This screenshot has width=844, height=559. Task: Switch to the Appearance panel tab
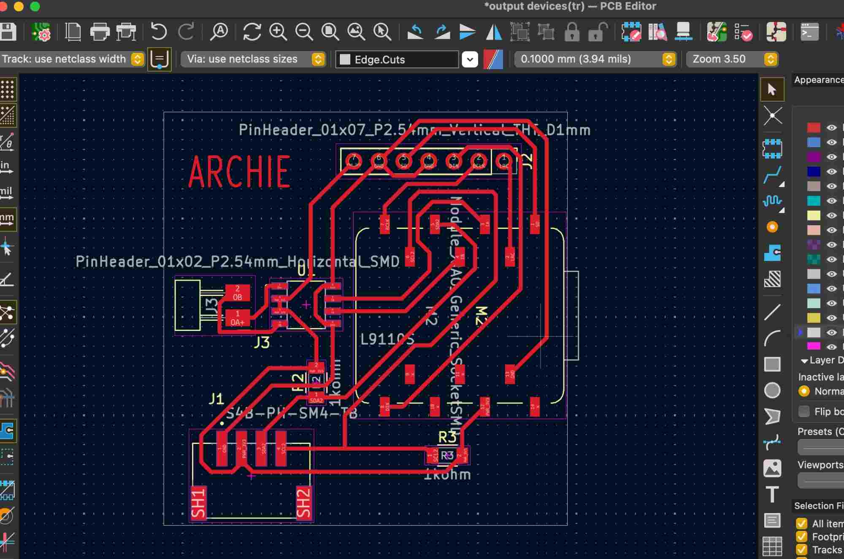tap(818, 80)
